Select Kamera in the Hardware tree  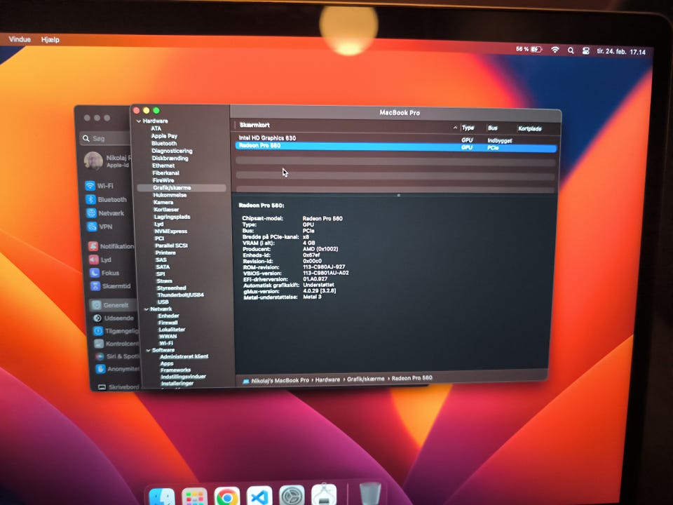click(163, 202)
